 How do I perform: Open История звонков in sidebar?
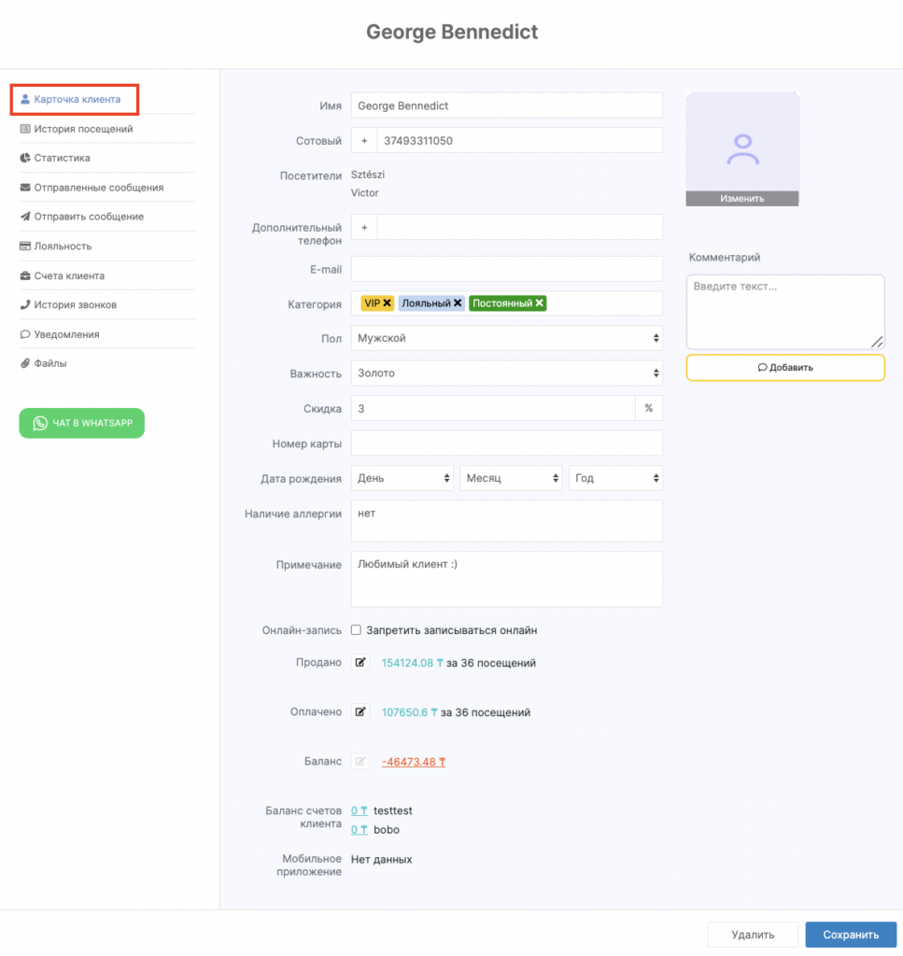click(75, 304)
